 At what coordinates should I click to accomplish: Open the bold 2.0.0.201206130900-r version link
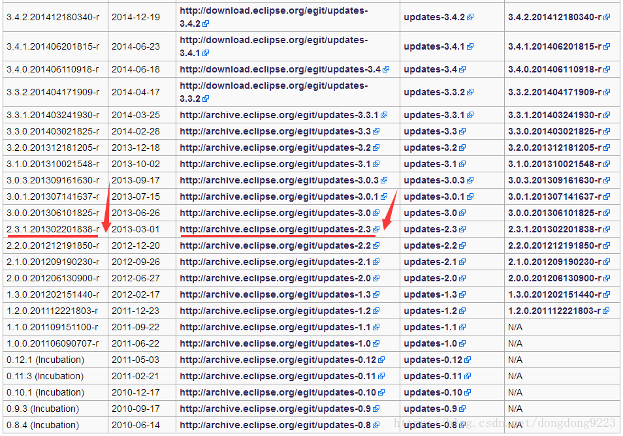click(x=558, y=278)
